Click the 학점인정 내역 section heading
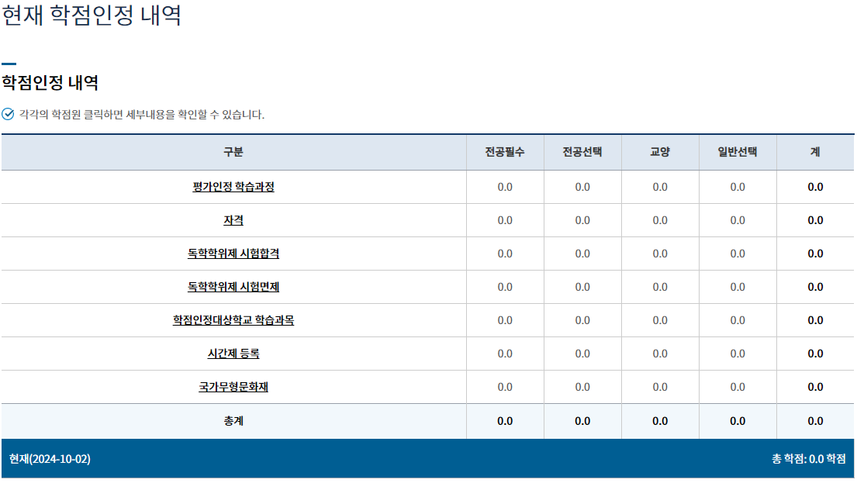857x483 pixels. click(50, 82)
